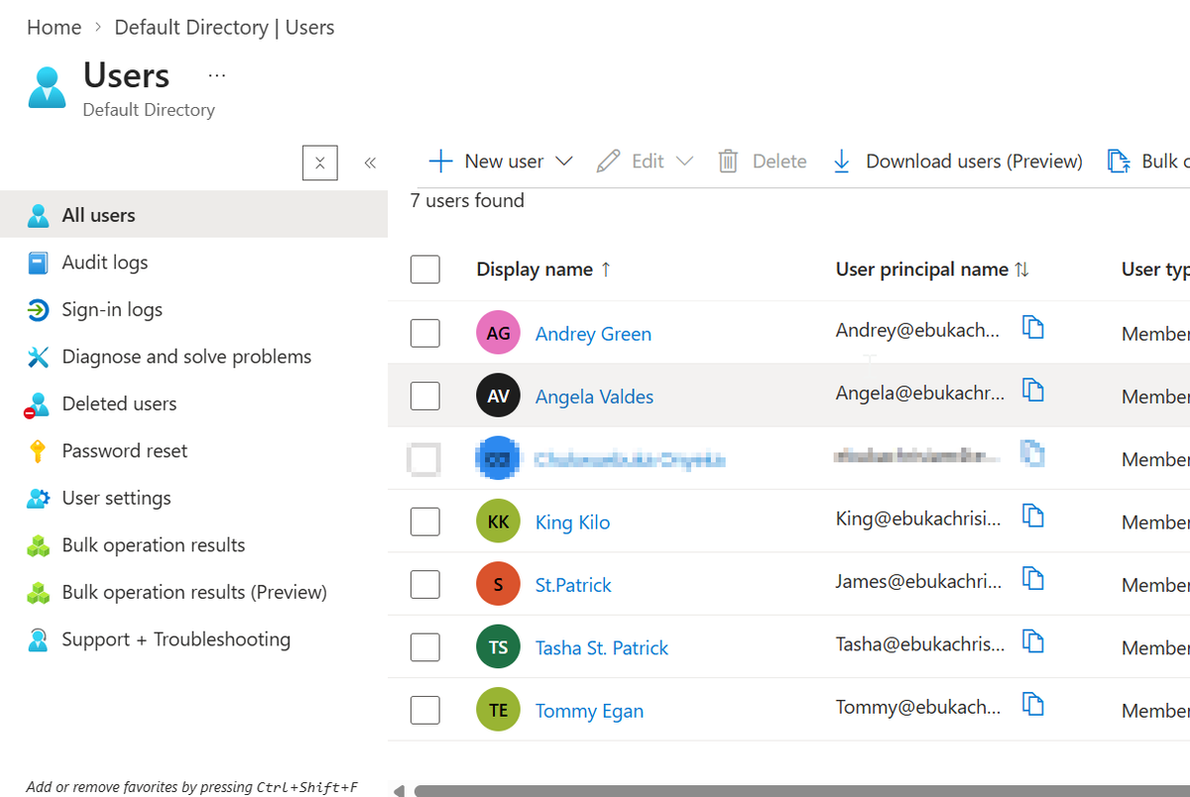Check the box for King Kilo
Viewport: 1190px width, 797px height.
click(x=424, y=521)
